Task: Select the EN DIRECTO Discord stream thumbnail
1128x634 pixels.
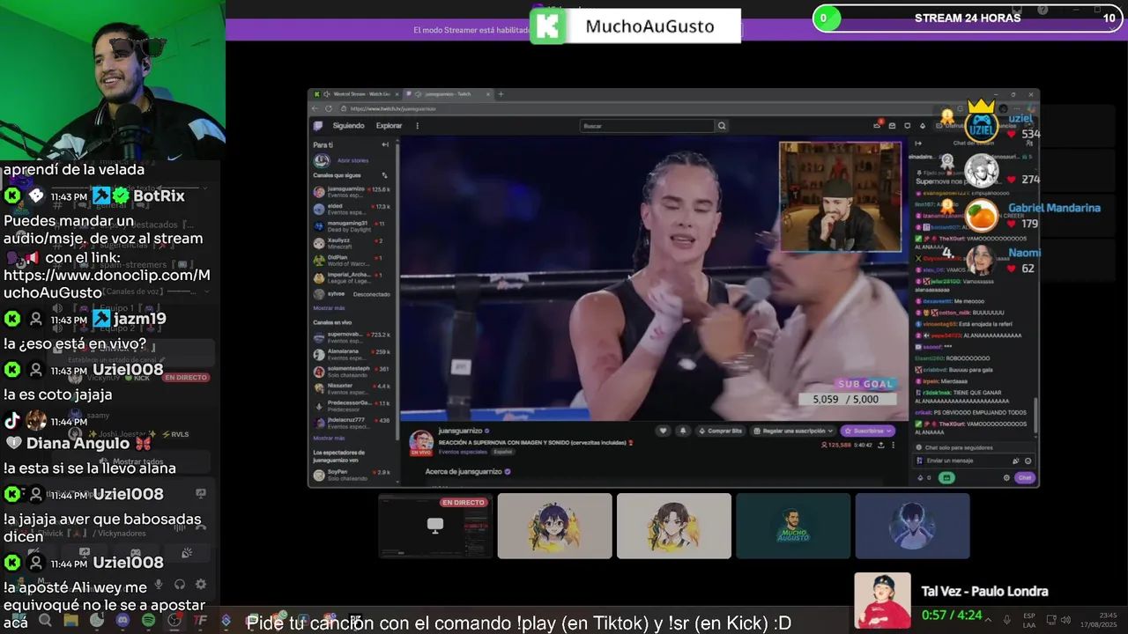Action: [435, 526]
